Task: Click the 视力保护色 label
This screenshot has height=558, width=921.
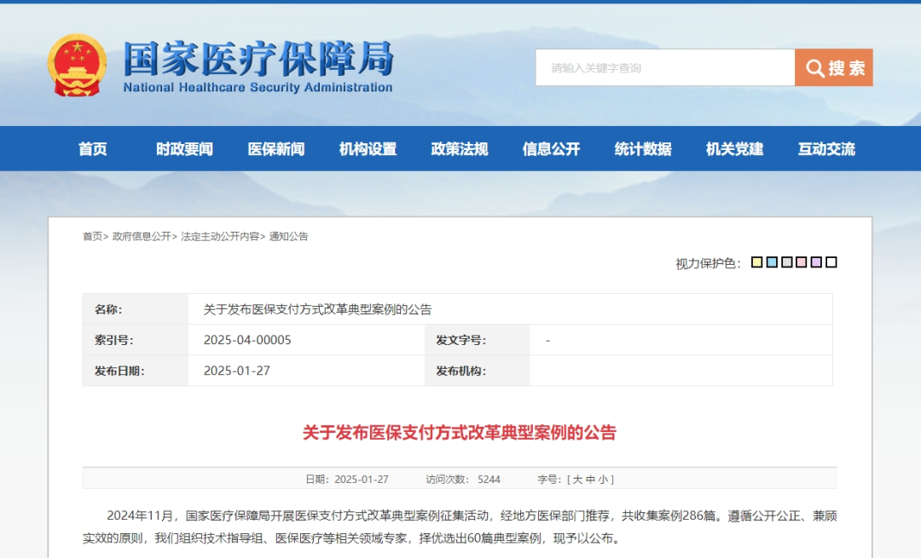Action: (x=708, y=263)
